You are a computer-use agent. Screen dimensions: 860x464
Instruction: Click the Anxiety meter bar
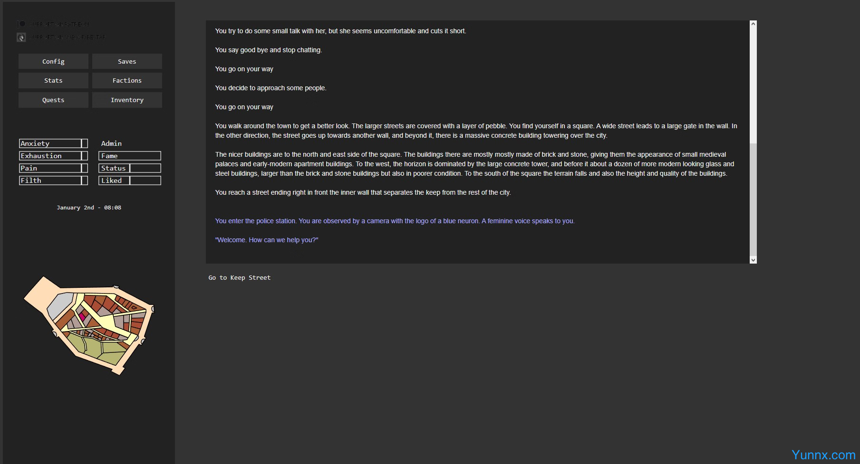(x=53, y=143)
